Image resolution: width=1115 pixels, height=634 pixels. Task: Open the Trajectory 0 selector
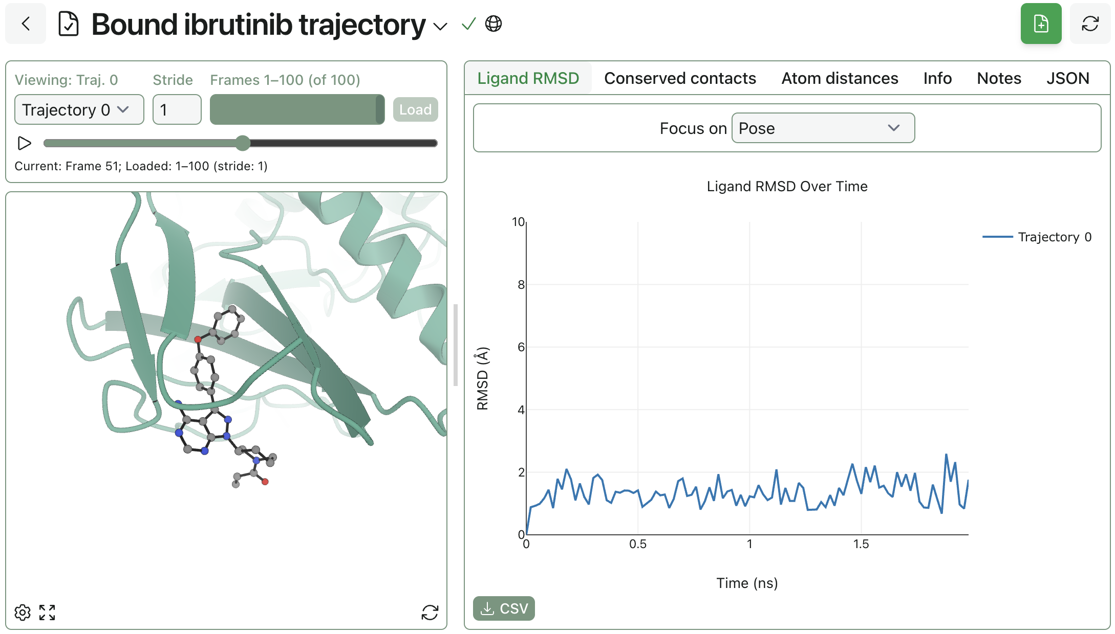point(79,109)
